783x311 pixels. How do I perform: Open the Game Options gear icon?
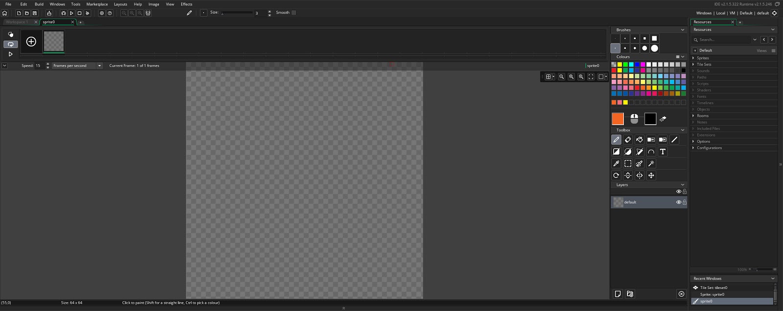coord(102,13)
